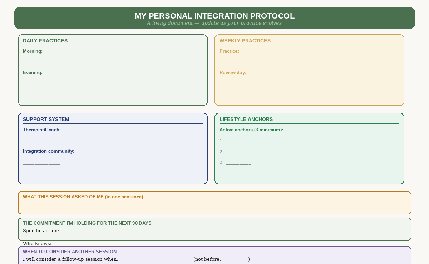The width and height of the screenshot is (429, 264).
Task: Fill in the Weekly Practice blank
Action: pos(238,64)
